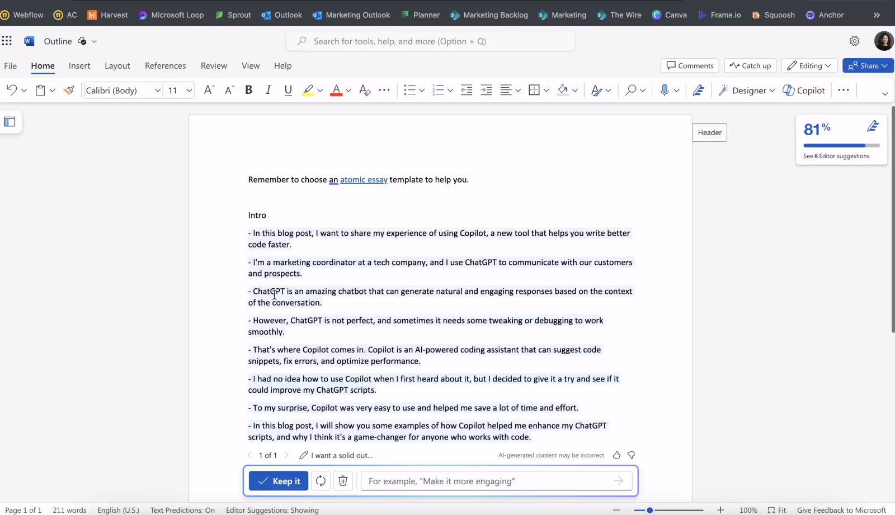The height and width of the screenshot is (515, 895).
Task: Switch to the View tab
Action: pos(251,65)
